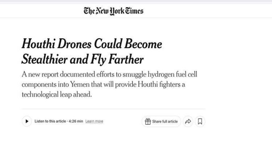Play the article audio
Image resolution: width=272 pixels, height=156 pixels.
(x=27, y=121)
